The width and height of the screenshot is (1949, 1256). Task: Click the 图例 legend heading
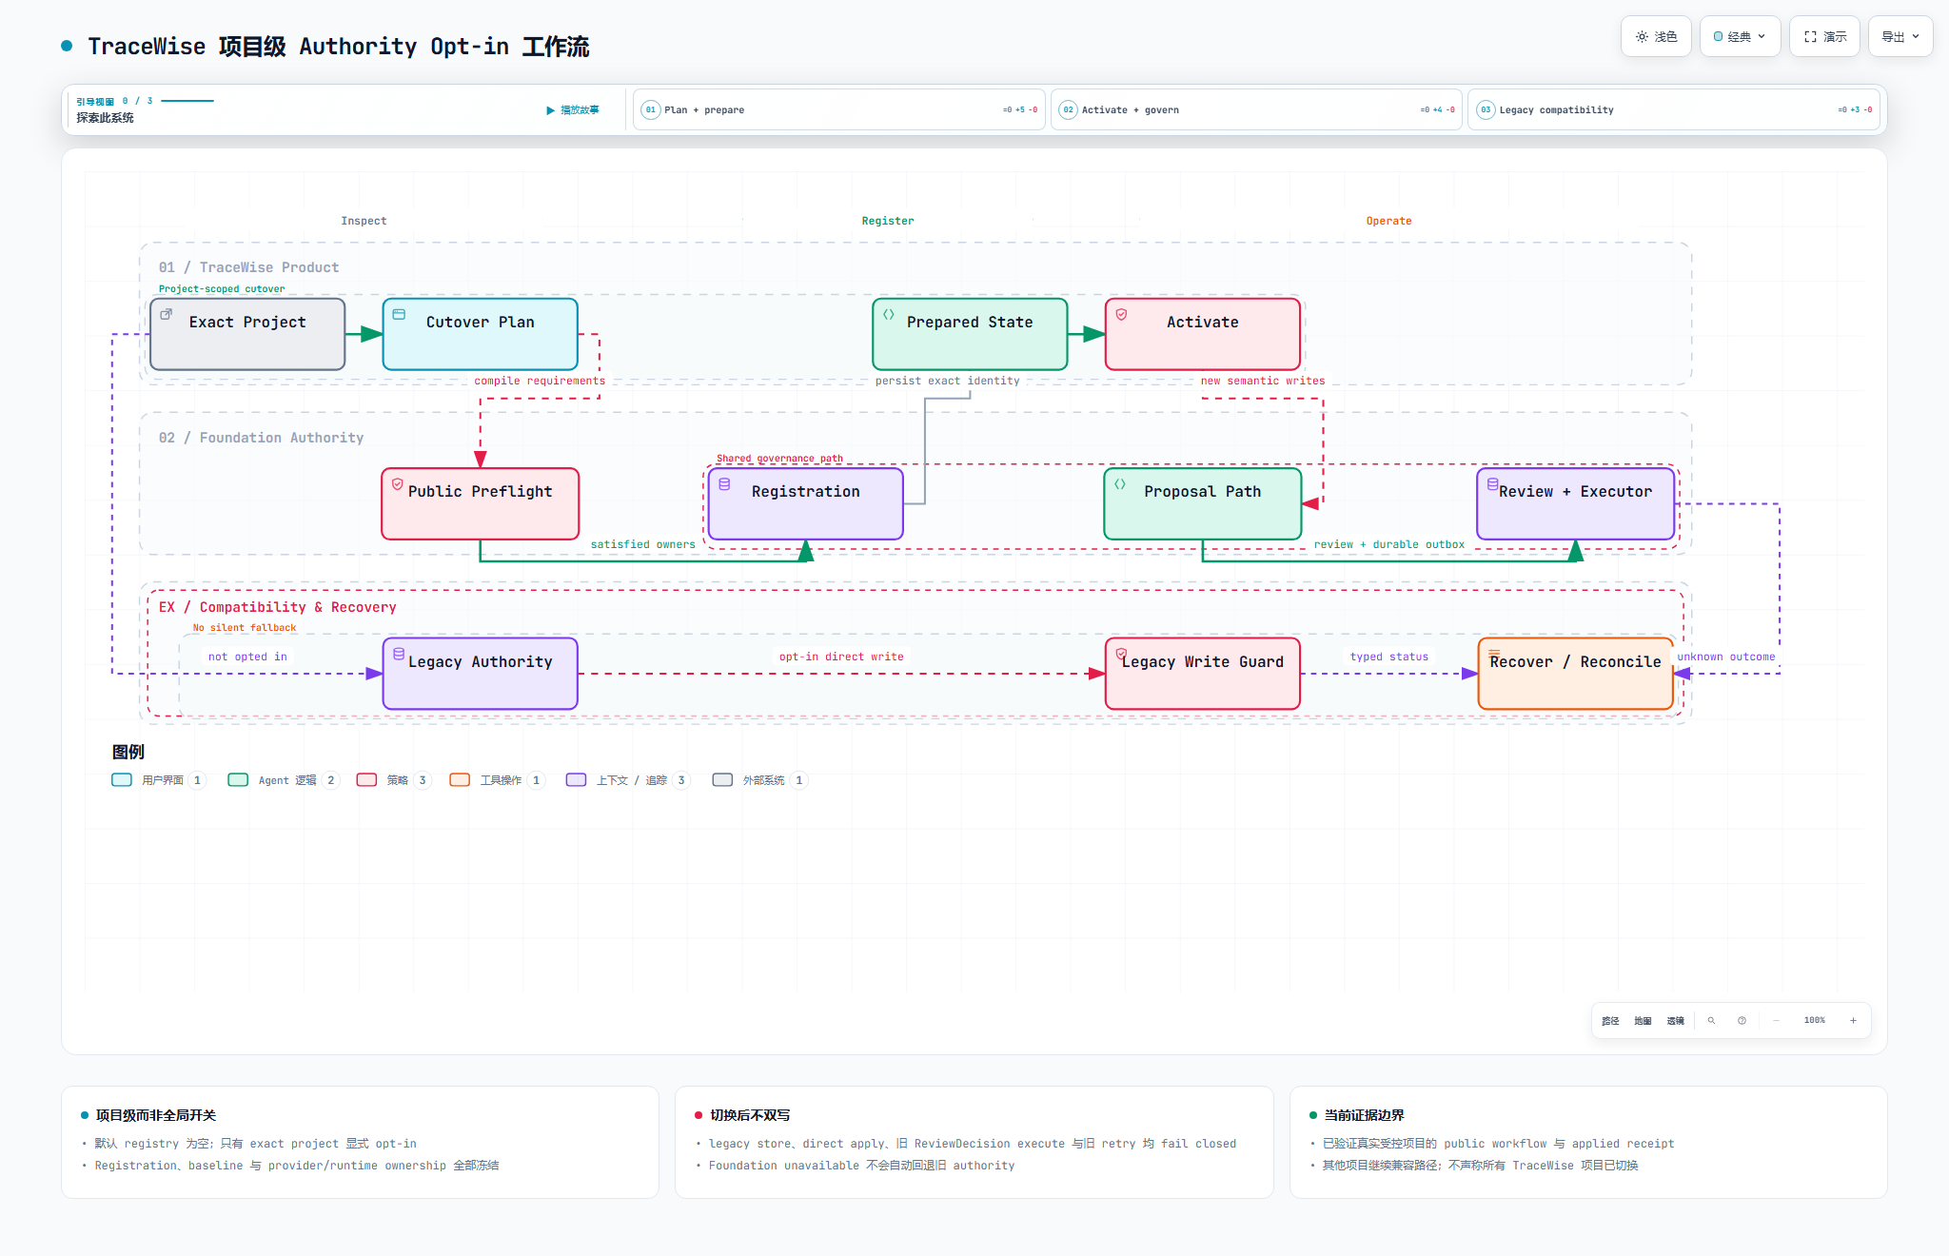point(128,752)
